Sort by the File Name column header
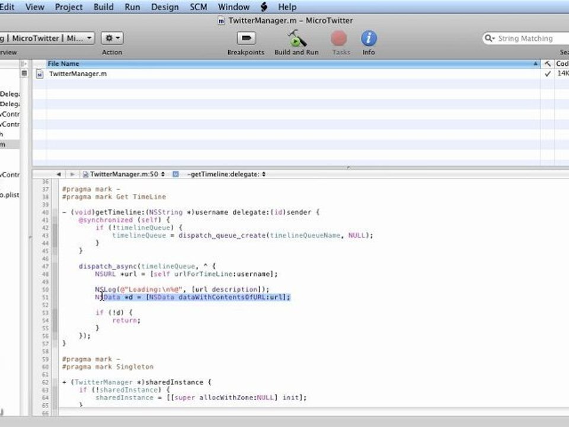 [293, 63]
